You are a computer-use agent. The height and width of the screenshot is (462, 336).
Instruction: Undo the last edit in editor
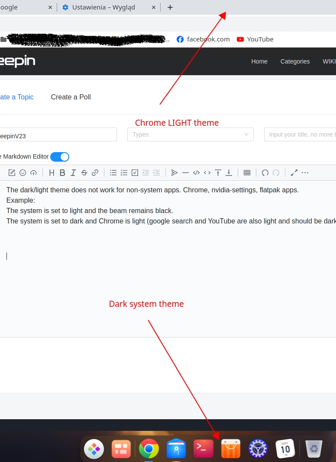click(265, 173)
